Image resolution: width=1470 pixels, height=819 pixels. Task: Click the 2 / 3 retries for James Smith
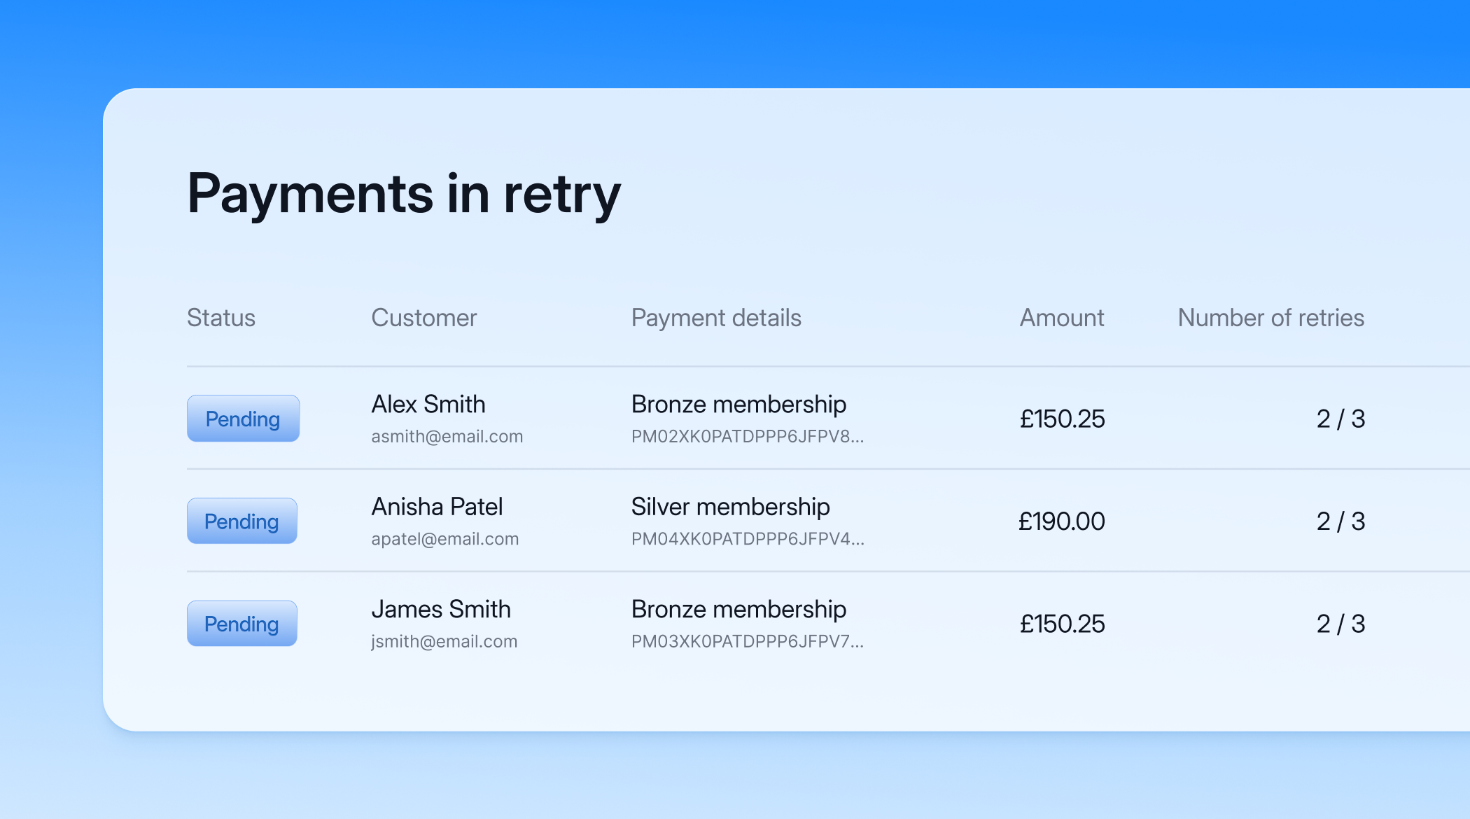click(1340, 623)
